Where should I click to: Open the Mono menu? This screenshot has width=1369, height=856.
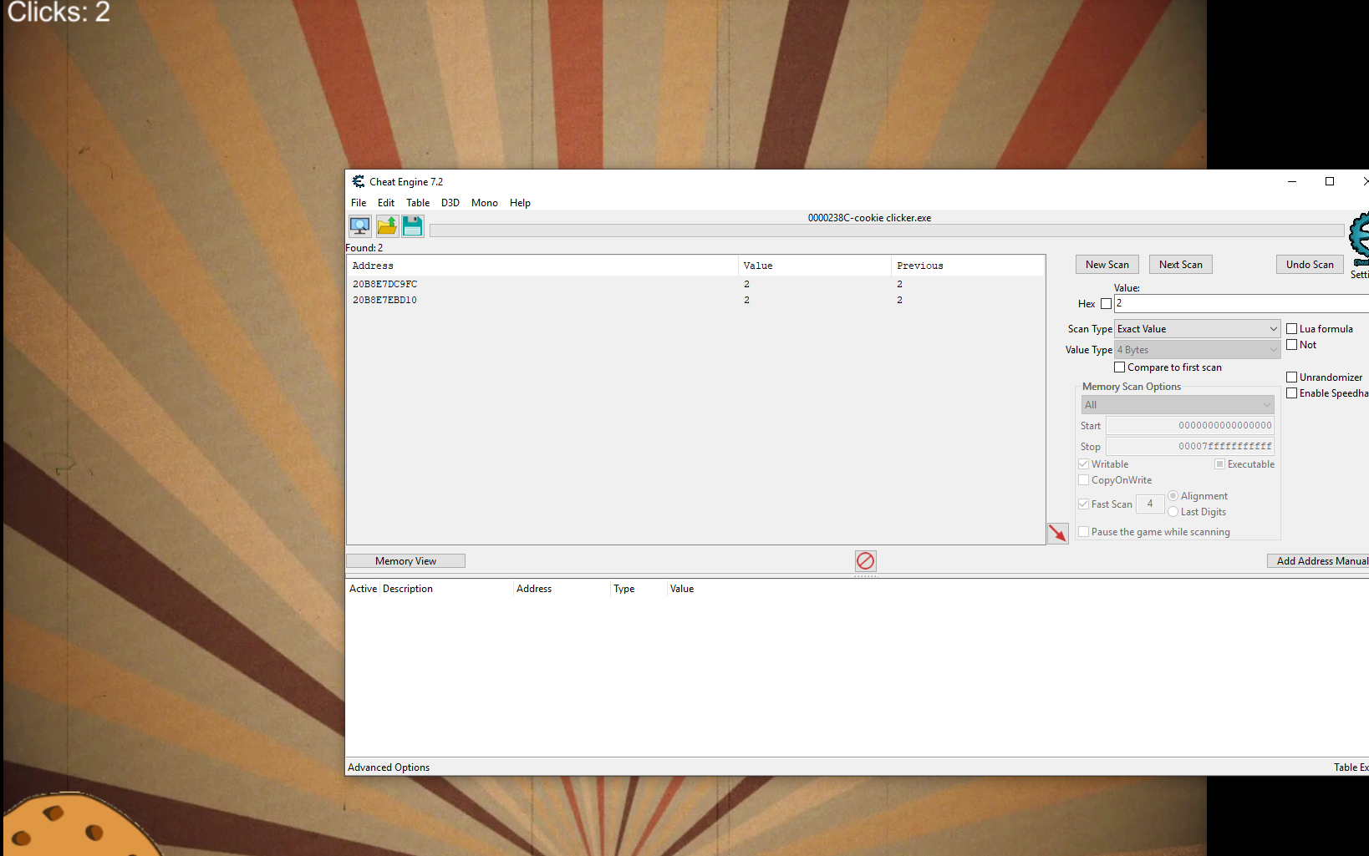(x=484, y=203)
